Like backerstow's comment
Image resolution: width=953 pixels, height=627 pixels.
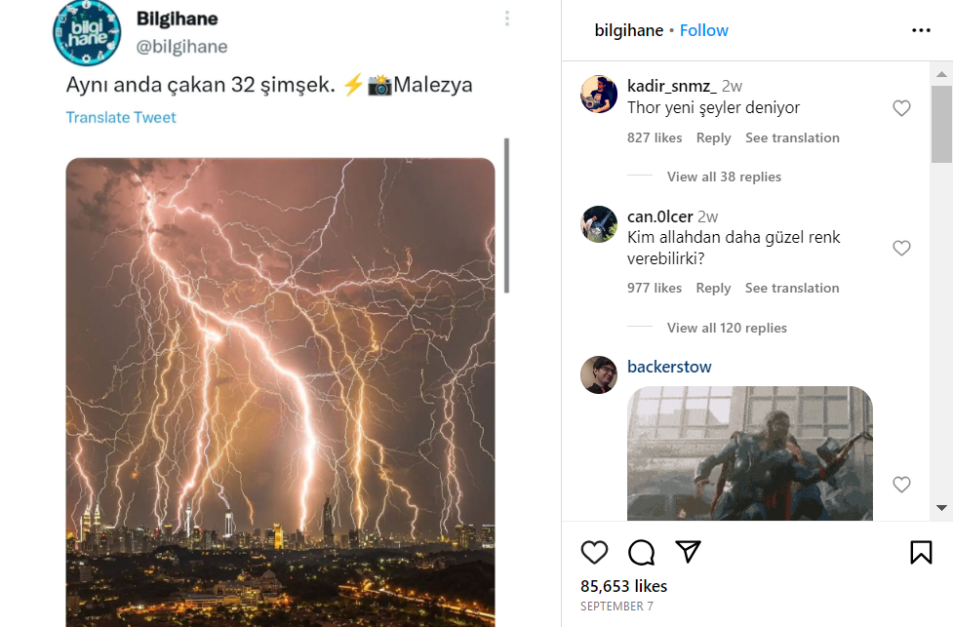tap(902, 485)
